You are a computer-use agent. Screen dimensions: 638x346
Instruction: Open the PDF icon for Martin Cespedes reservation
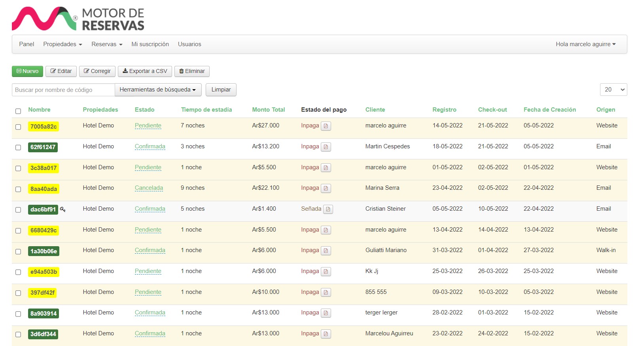tap(326, 147)
